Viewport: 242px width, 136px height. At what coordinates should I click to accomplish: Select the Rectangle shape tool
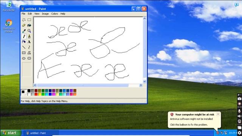click(x=24, y=53)
